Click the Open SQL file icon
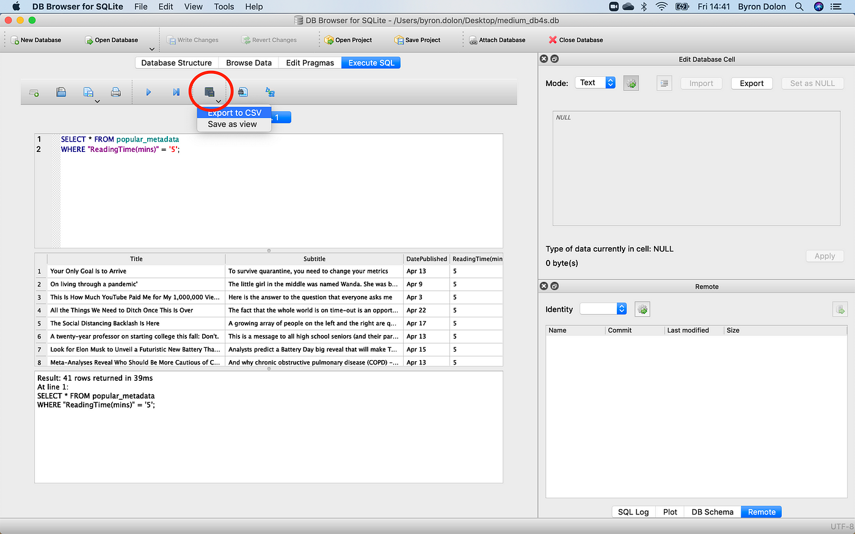 [x=61, y=92]
